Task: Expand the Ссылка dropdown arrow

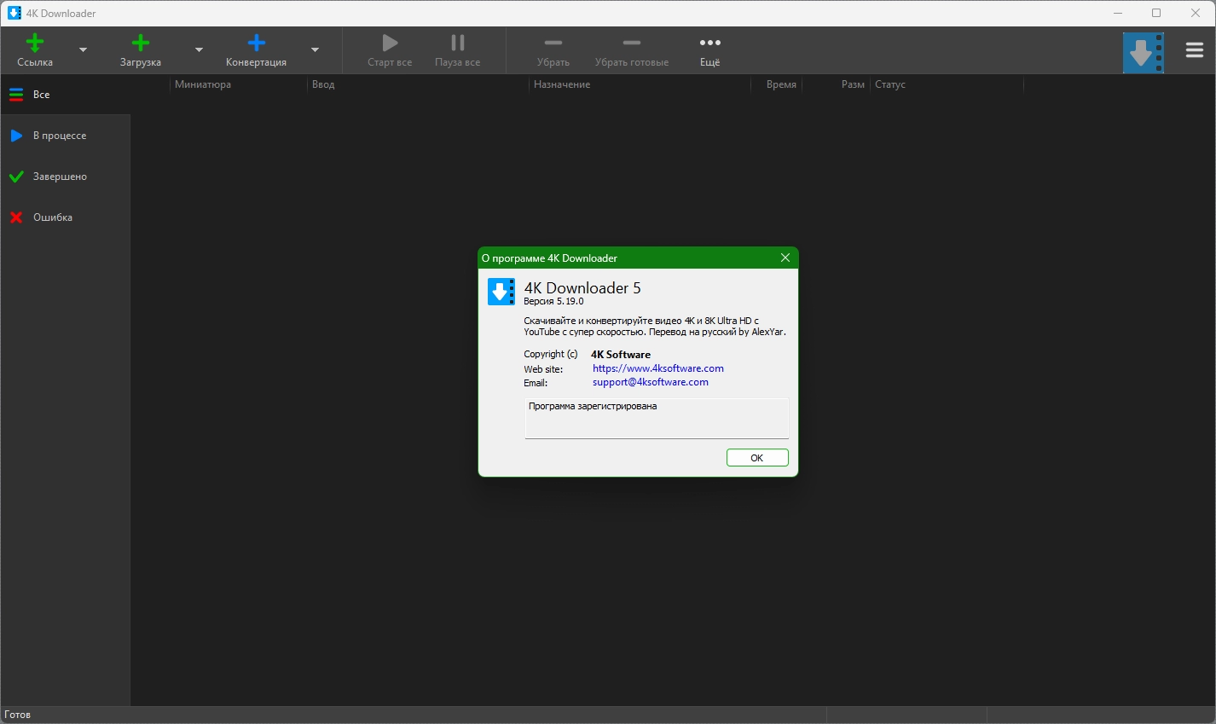Action: [x=84, y=50]
